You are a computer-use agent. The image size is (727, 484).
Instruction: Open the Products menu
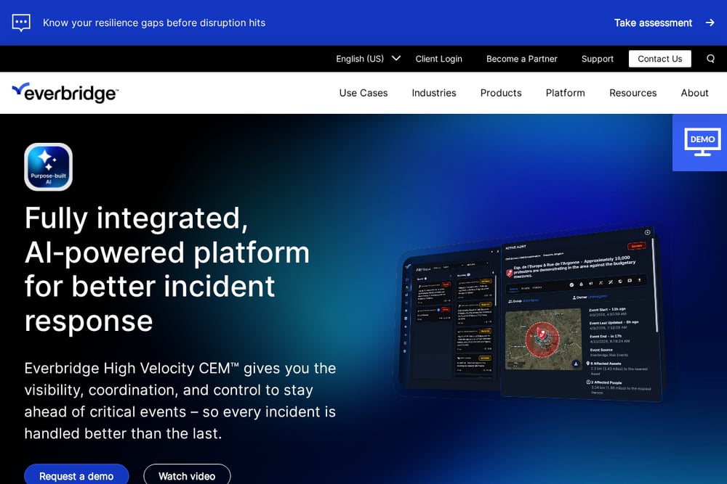point(501,93)
